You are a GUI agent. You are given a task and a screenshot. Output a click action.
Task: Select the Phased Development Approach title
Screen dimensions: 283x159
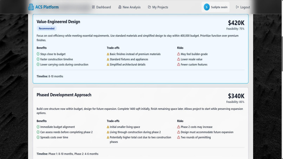64,95
